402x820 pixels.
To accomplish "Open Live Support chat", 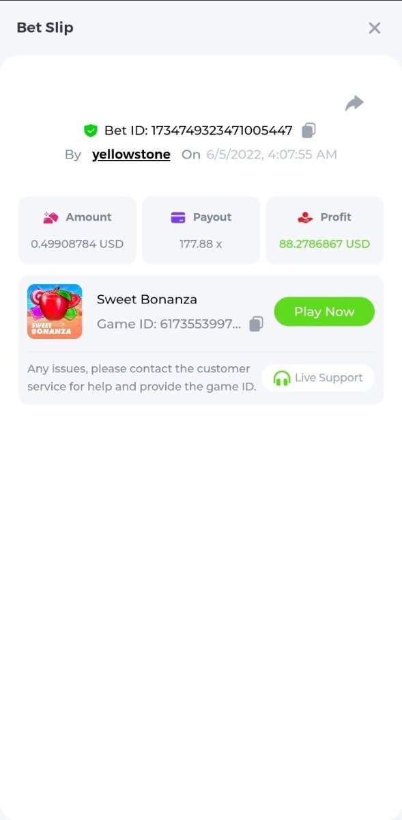I will click(318, 378).
